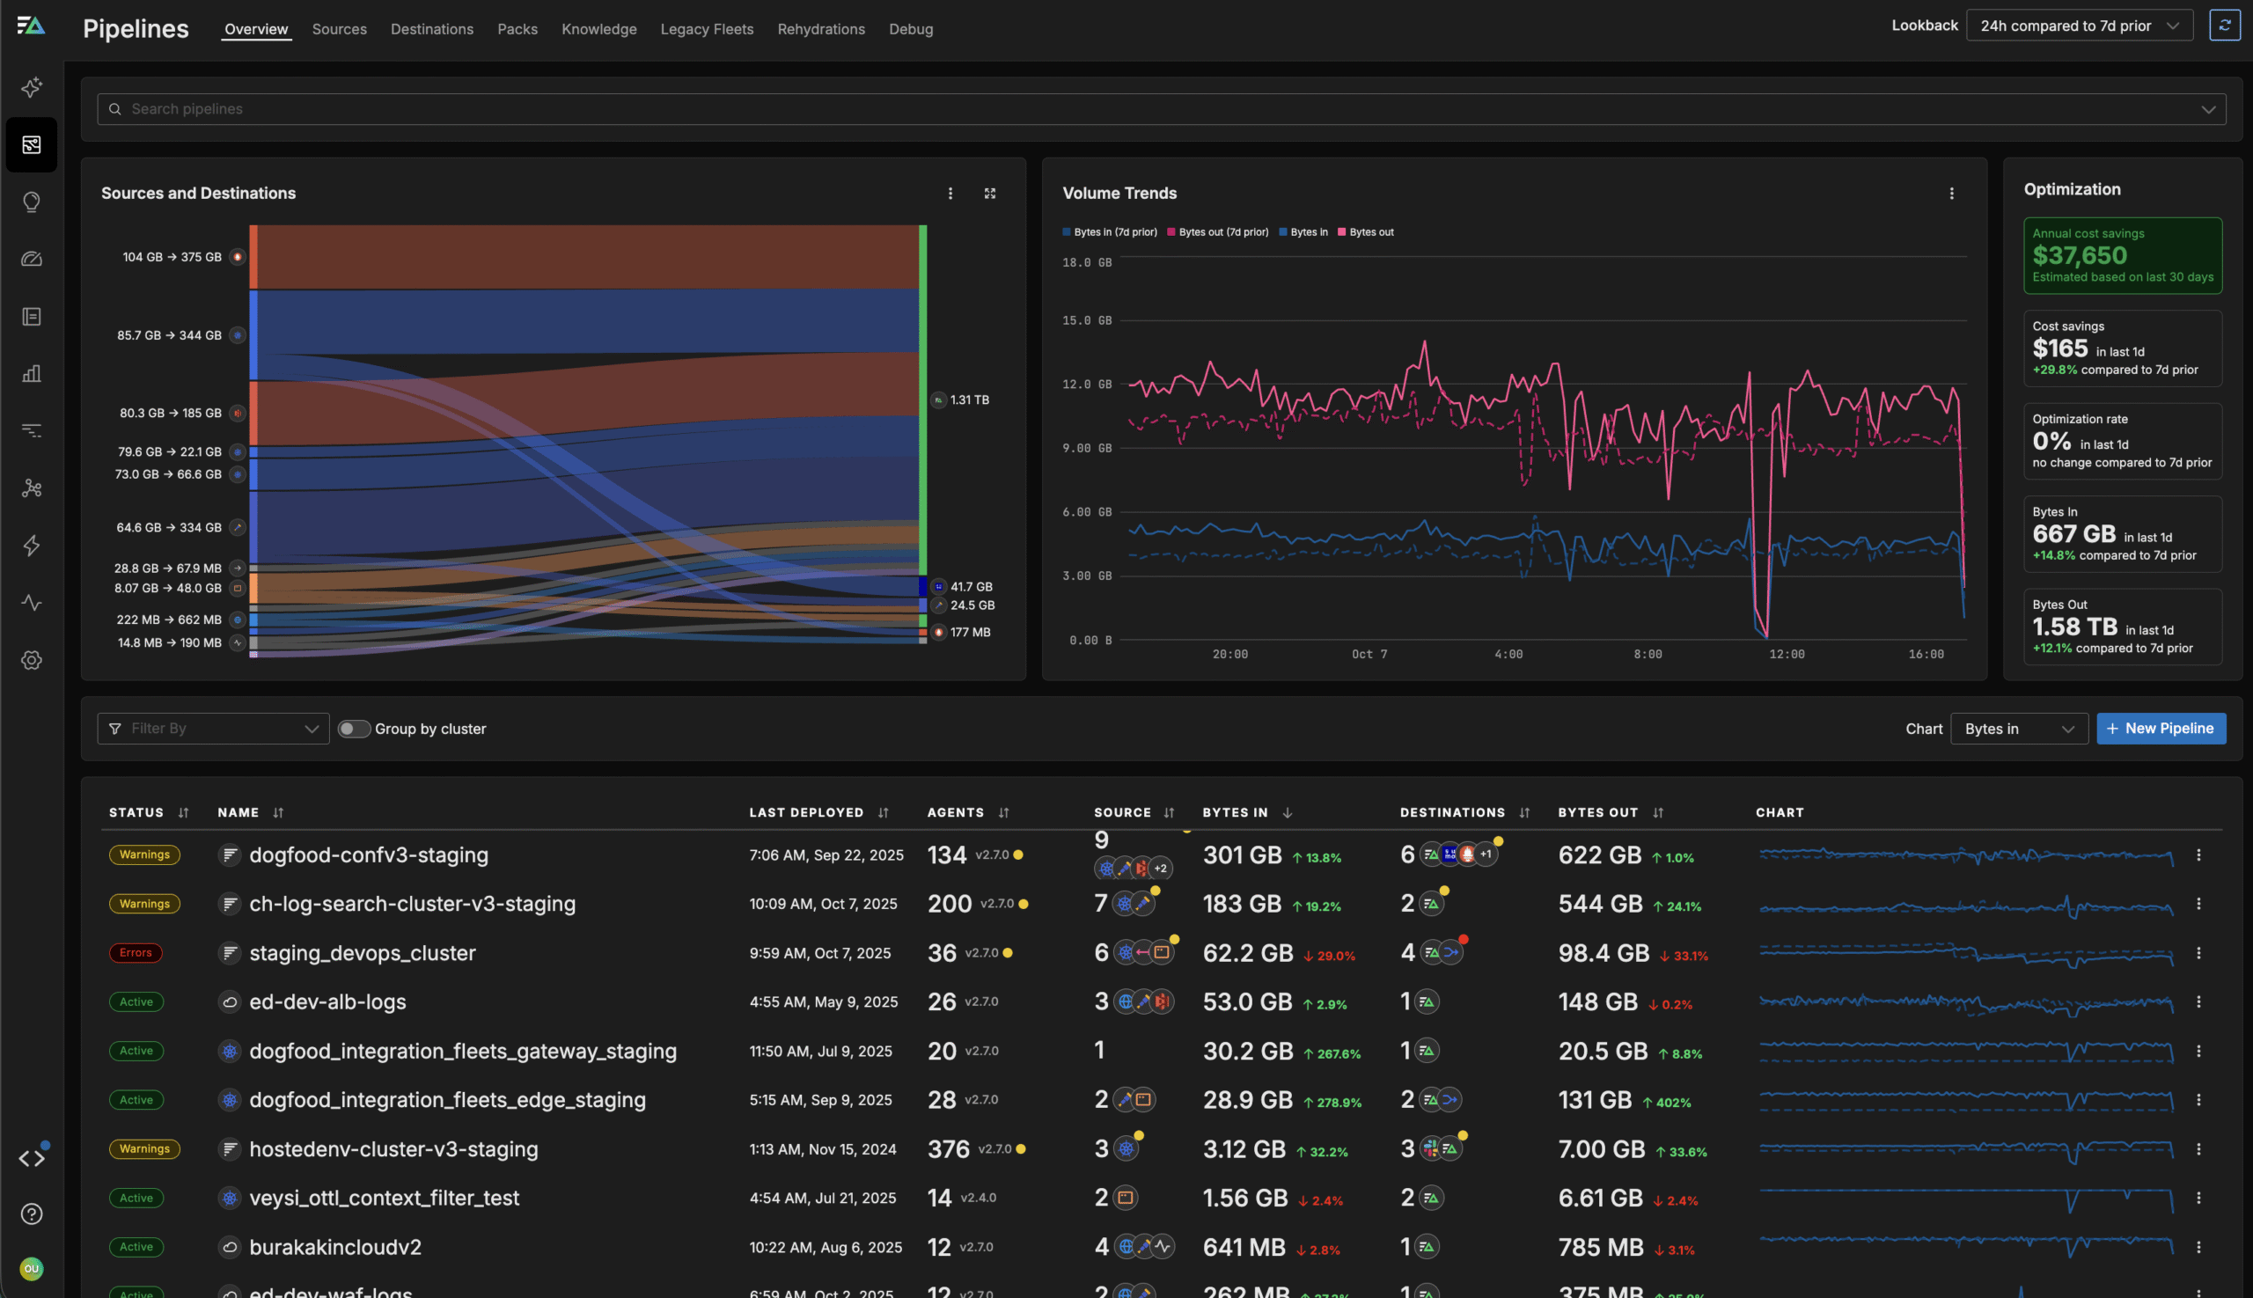Open the Chart 'Bytes in' dropdown
The image size is (2253, 1298).
click(x=2020, y=729)
